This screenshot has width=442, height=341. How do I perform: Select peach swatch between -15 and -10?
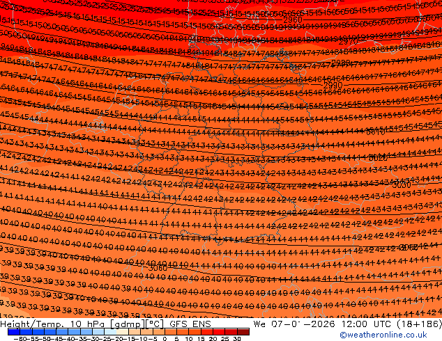(x=135, y=332)
